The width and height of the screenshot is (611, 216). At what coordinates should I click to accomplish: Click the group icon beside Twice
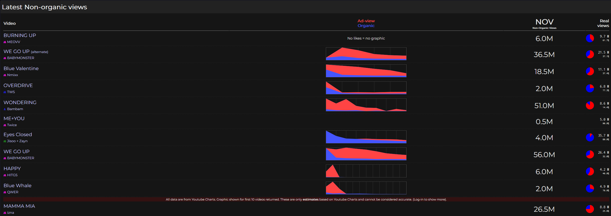[5, 125]
